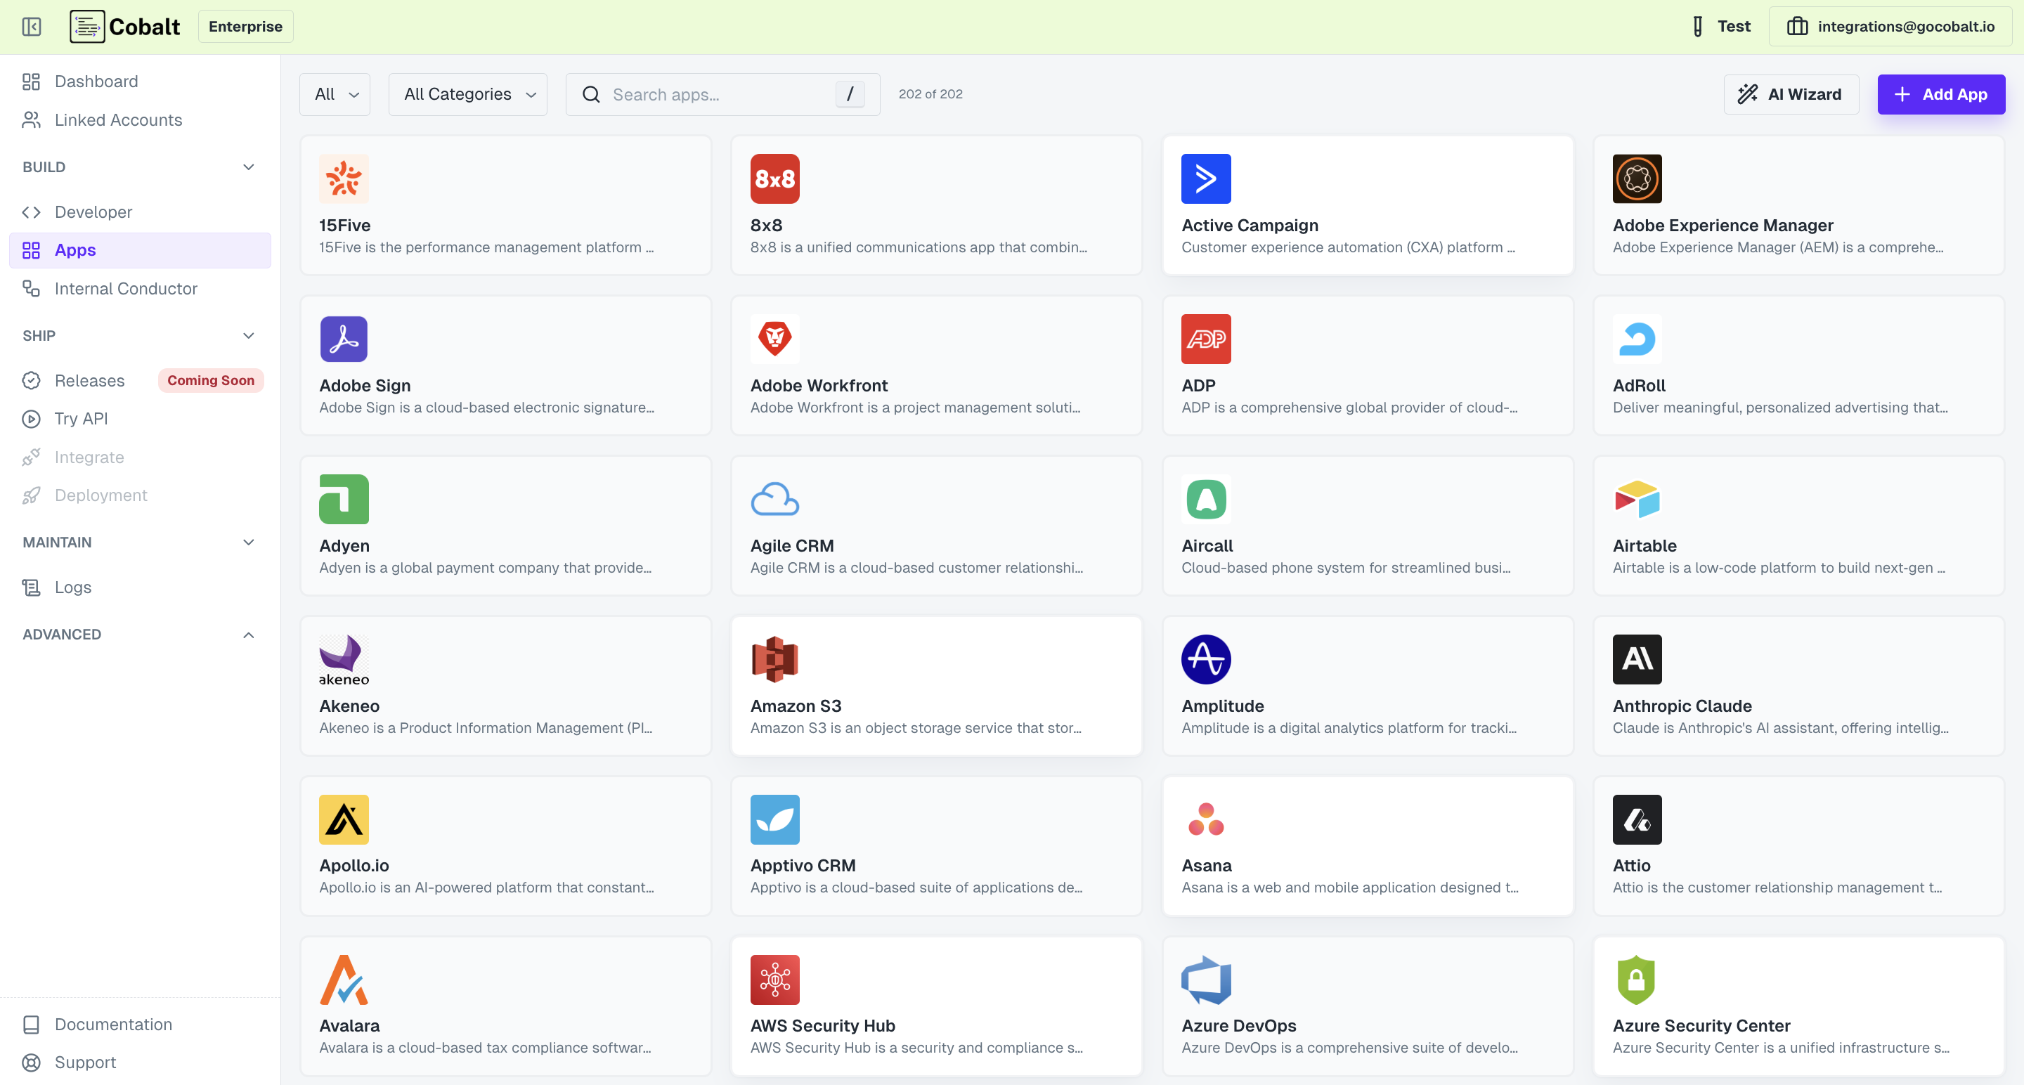The image size is (2024, 1085).
Task: Open the All Categories dropdown
Action: tap(467, 93)
